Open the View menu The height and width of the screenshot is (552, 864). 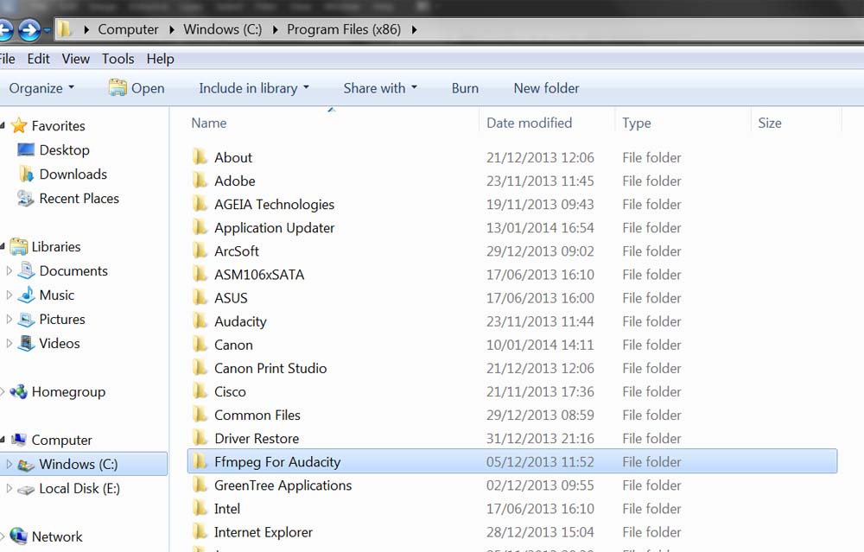(75, 59)
